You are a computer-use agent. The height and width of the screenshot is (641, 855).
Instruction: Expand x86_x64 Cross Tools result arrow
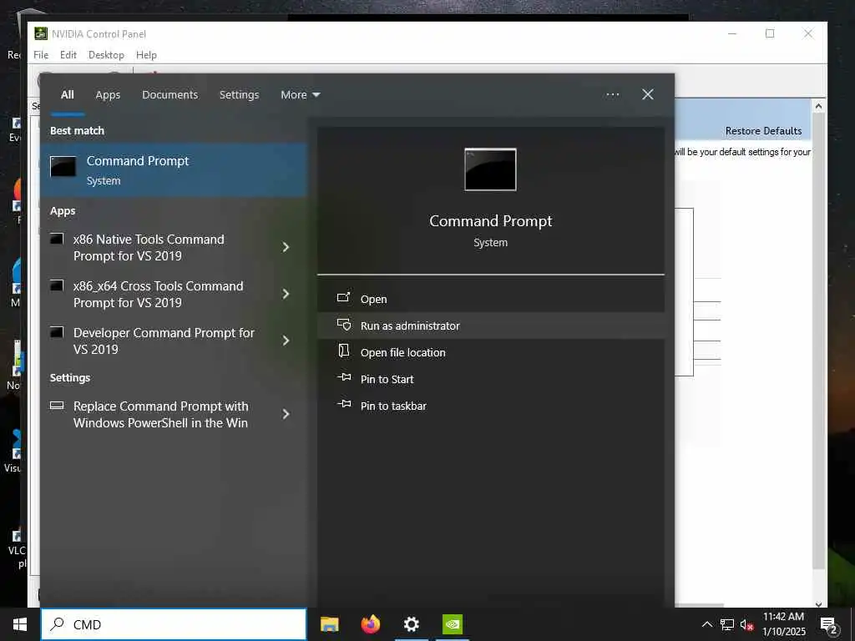(286, 295)
